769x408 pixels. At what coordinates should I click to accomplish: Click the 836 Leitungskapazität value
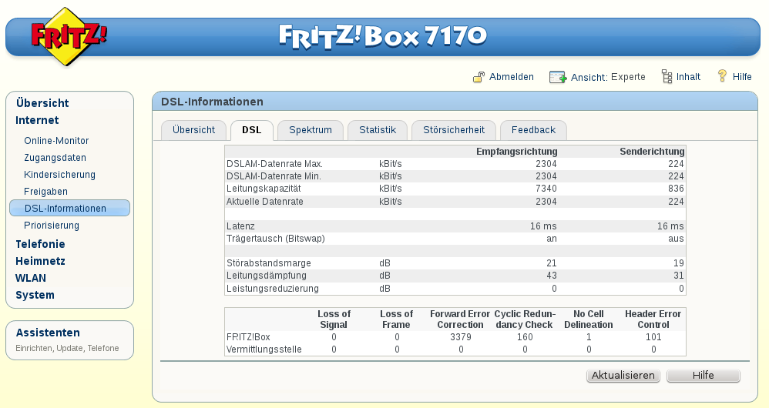coord(676,189)
